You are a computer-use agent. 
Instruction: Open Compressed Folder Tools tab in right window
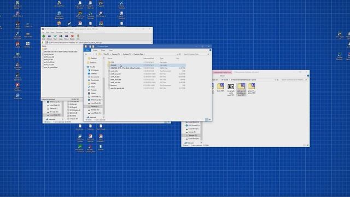click(x=222, y=73)
